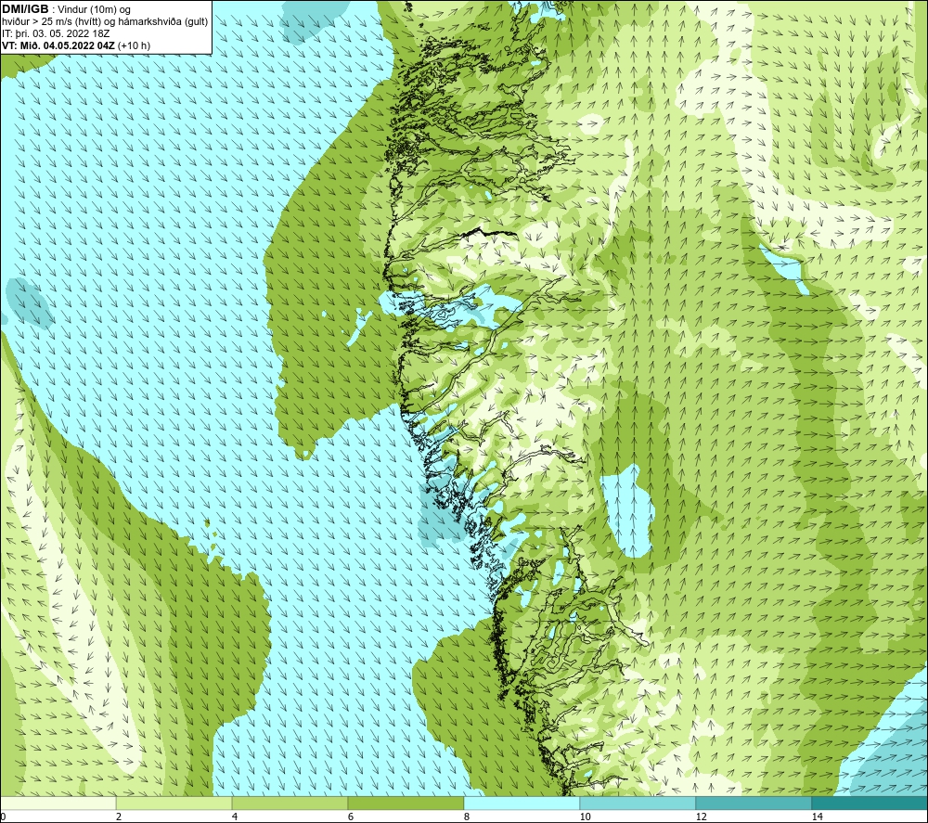Viewport: 928px width, 823px height.
Task: Select the medium green legend swatch between 4 and 6
Action: [x=290, y=803]
